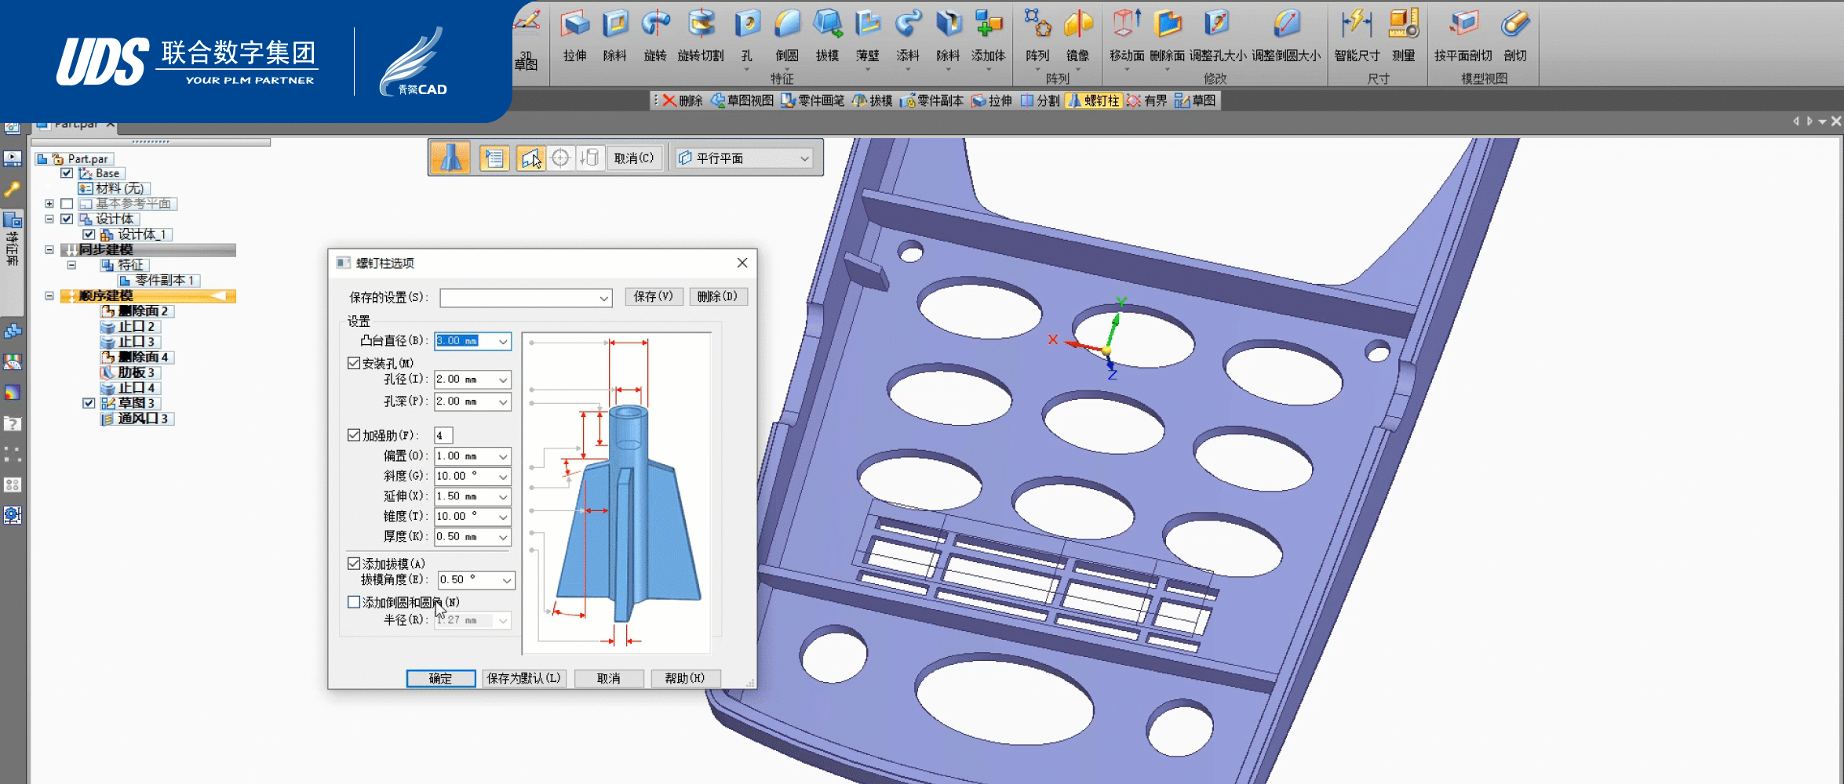The width and height of the screenshot is (1844, 784).
Task: Open the 凸台直径 value dropdown
Action: (x=503, y=341)
